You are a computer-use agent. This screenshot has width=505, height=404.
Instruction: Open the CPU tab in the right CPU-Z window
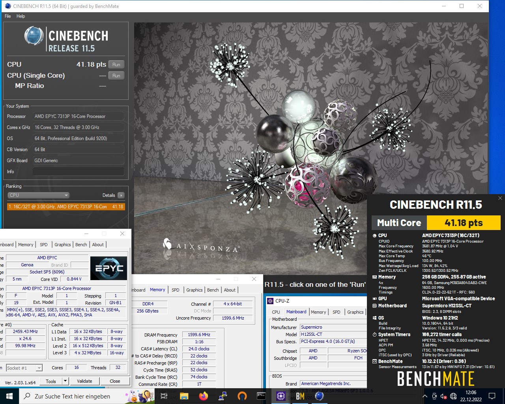point(276,312)
